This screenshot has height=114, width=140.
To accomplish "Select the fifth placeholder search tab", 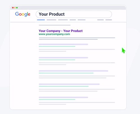I will [x=82, y=20].
